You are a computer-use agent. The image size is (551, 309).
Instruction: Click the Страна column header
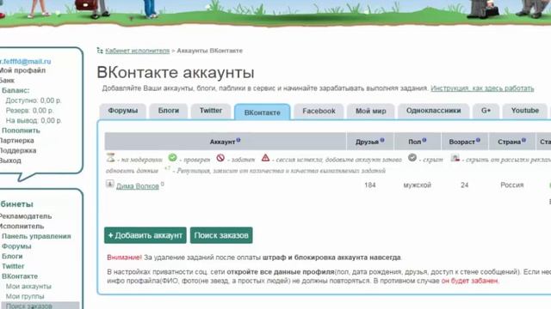(x=512, y=142)
